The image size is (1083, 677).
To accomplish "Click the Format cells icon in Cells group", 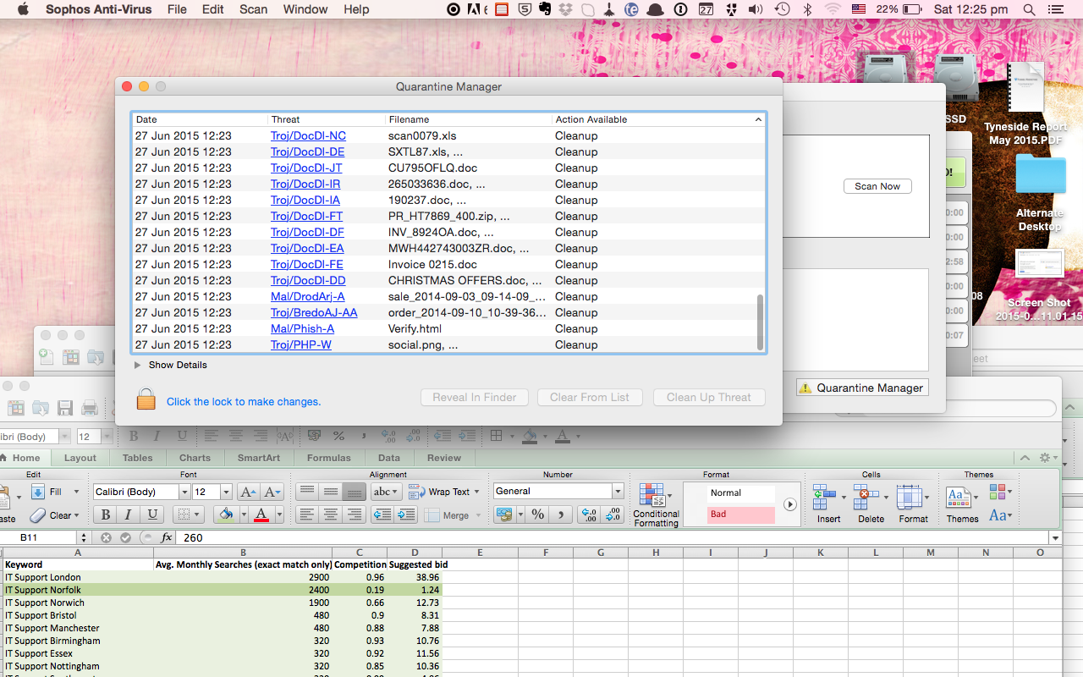I will point(909,497).
